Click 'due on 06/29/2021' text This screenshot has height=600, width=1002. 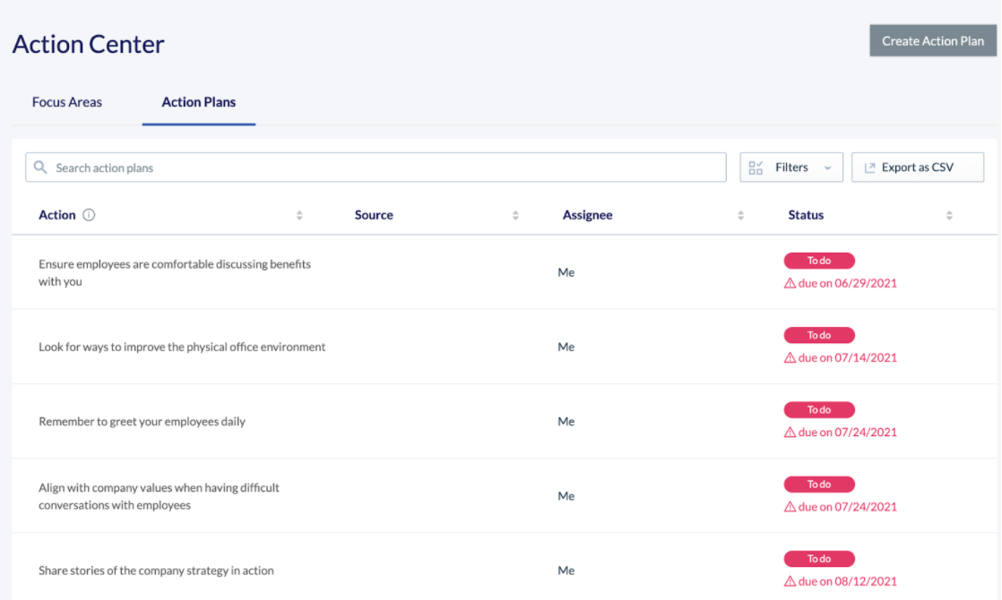(847, 283)
